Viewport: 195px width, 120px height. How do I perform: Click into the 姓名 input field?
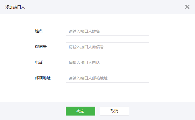coord(108,31)
